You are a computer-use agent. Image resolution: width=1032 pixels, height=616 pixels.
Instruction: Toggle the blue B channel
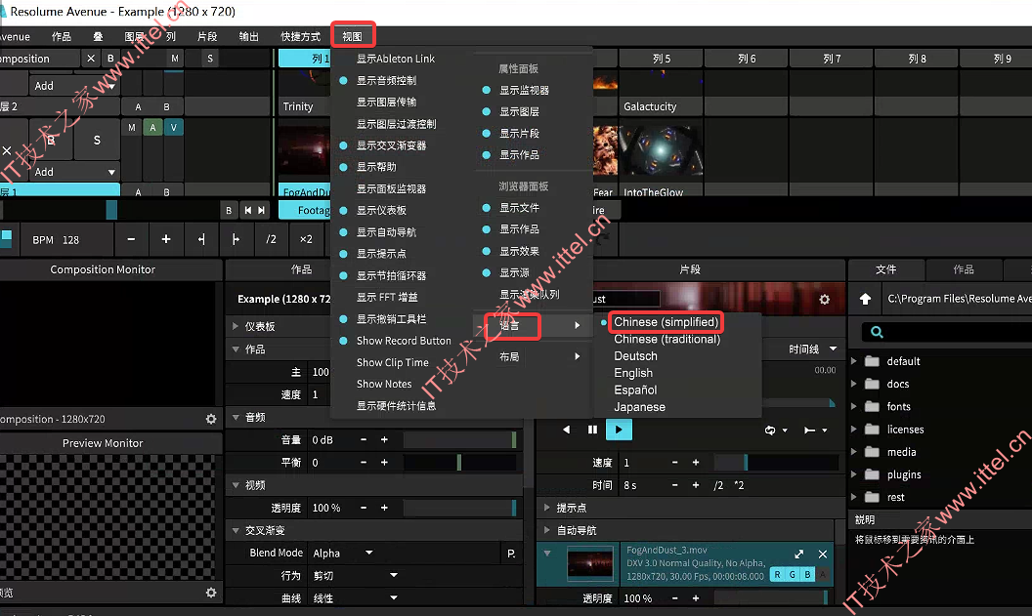tap(807, 575)
